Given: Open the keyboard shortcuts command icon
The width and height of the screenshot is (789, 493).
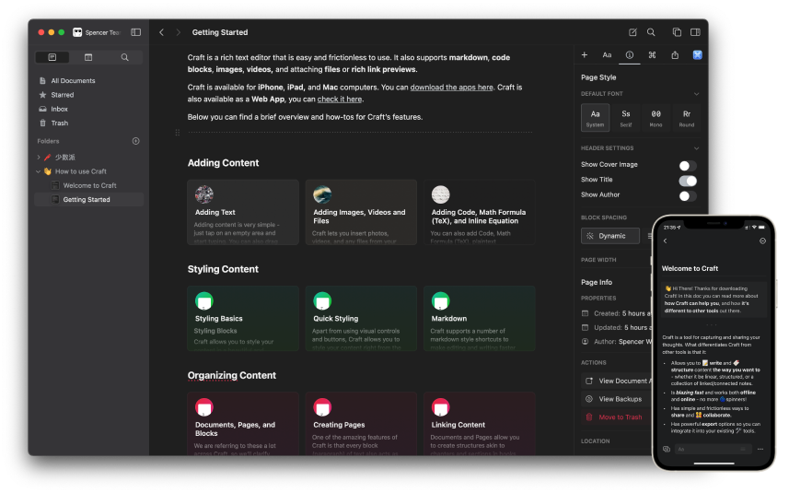Looking at the screenshot, I should 652,55.
